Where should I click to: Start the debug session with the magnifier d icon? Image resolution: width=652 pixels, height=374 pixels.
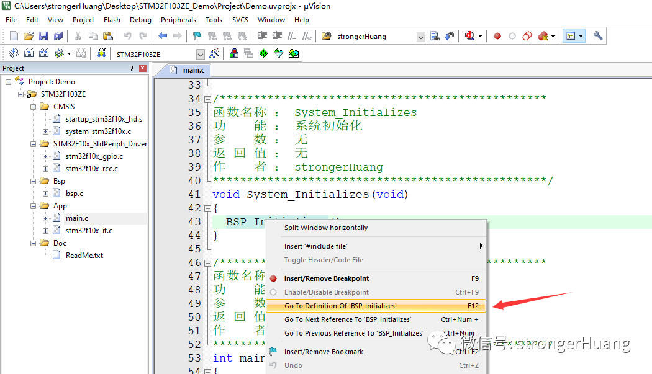[469, 36]
